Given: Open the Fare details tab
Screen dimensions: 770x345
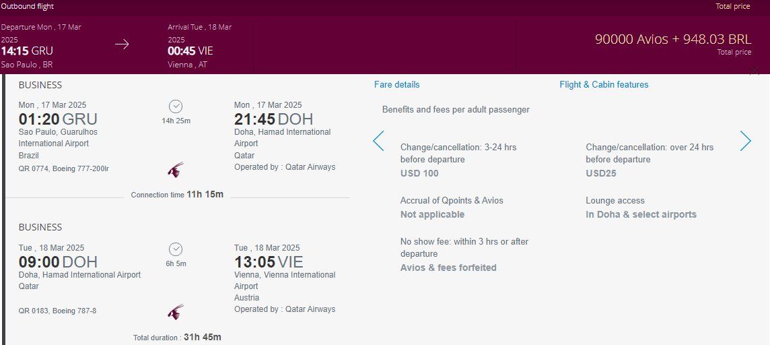Looking at the screenshot, I should tap(397, 84).
